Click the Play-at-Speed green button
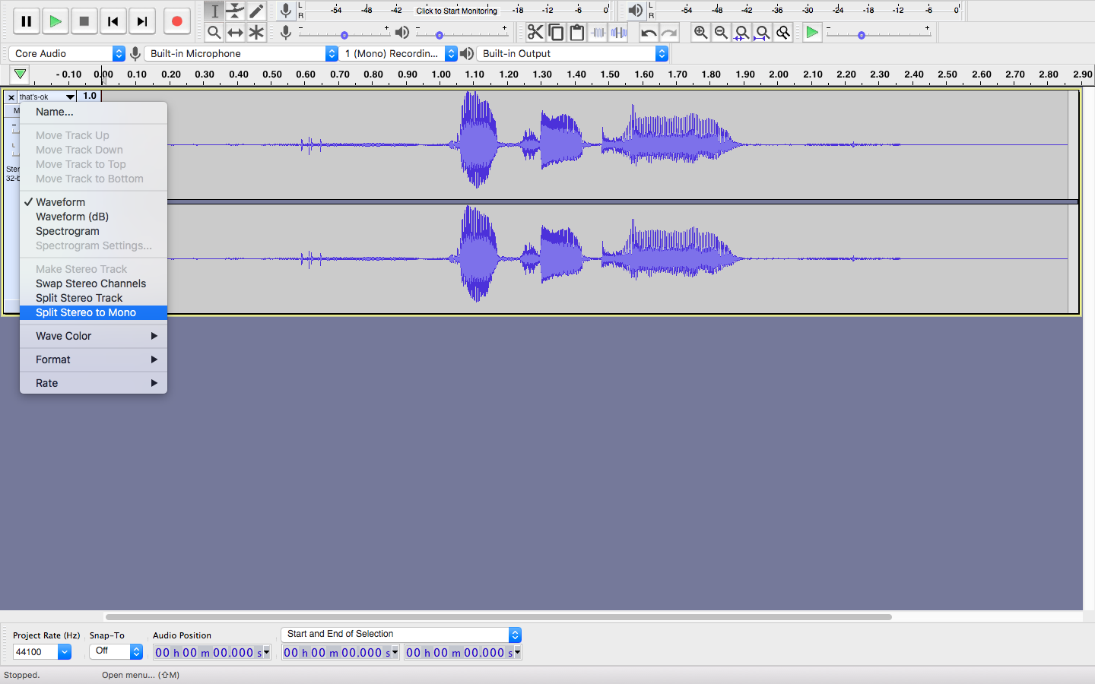 click(812, 32)
